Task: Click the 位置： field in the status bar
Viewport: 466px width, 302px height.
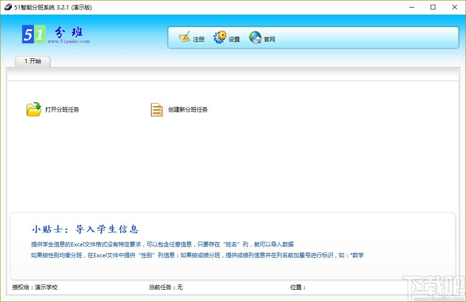Action: click(x=298, y=287)
